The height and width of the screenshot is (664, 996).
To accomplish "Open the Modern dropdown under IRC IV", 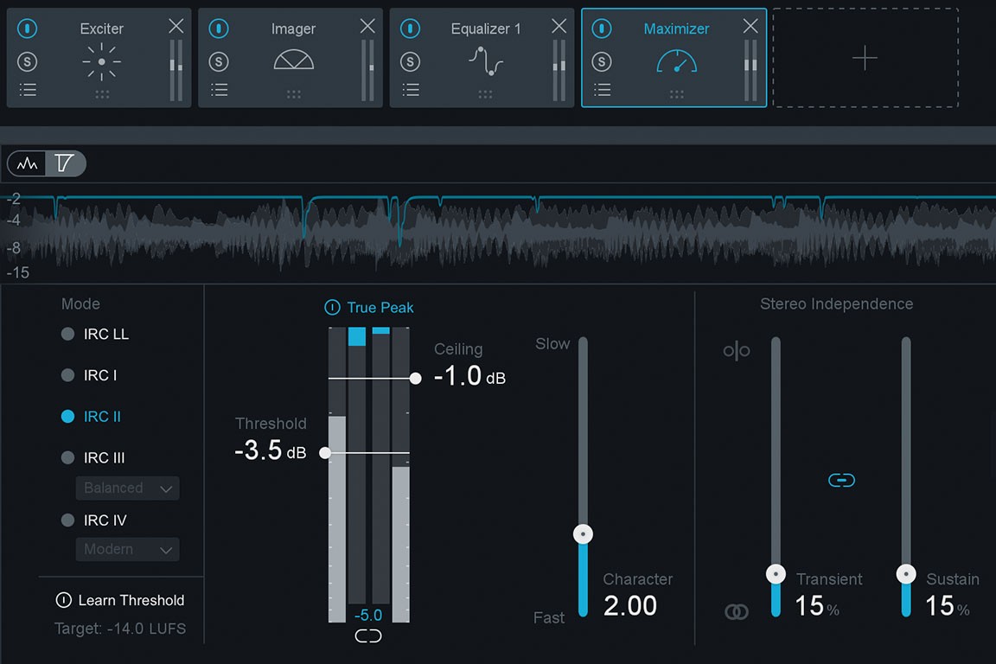I will click(126, 549).
